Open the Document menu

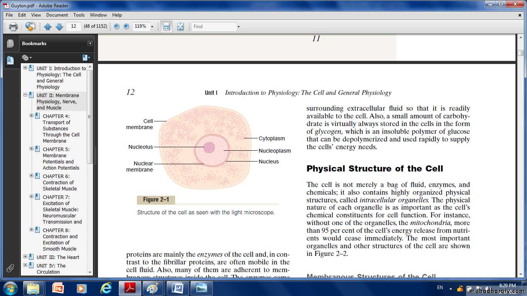(57, 15)
